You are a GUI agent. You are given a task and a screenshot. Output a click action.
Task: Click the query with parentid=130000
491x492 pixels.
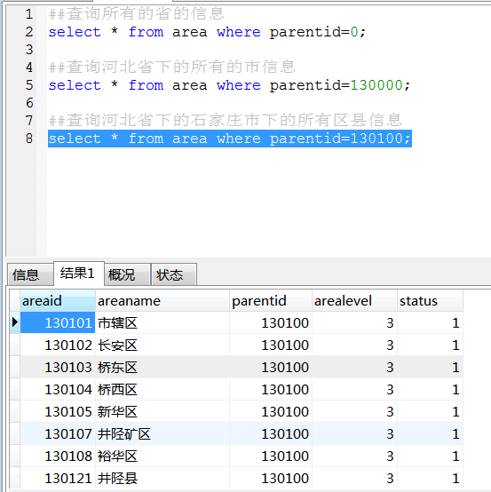229,85
